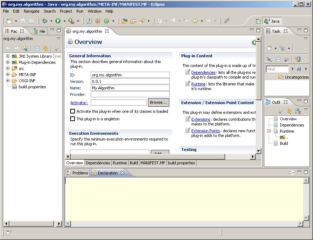The height and width of the screenshot is (240, 313).
Task: Expand the src folder node
Action: click(8, 68)
